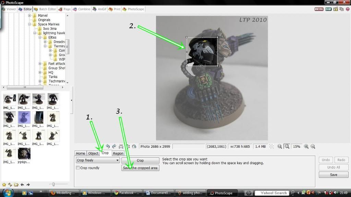Viewport: 351px width, 197px height.
Task: Go to previous photo with left arrow
Action: click(22, 184)
